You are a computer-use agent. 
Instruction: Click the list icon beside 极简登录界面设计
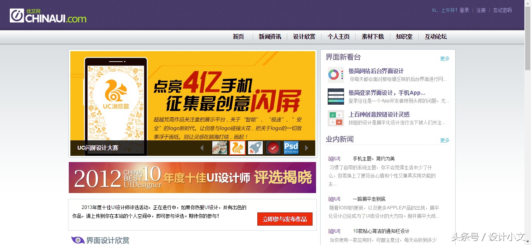(336, 96)
